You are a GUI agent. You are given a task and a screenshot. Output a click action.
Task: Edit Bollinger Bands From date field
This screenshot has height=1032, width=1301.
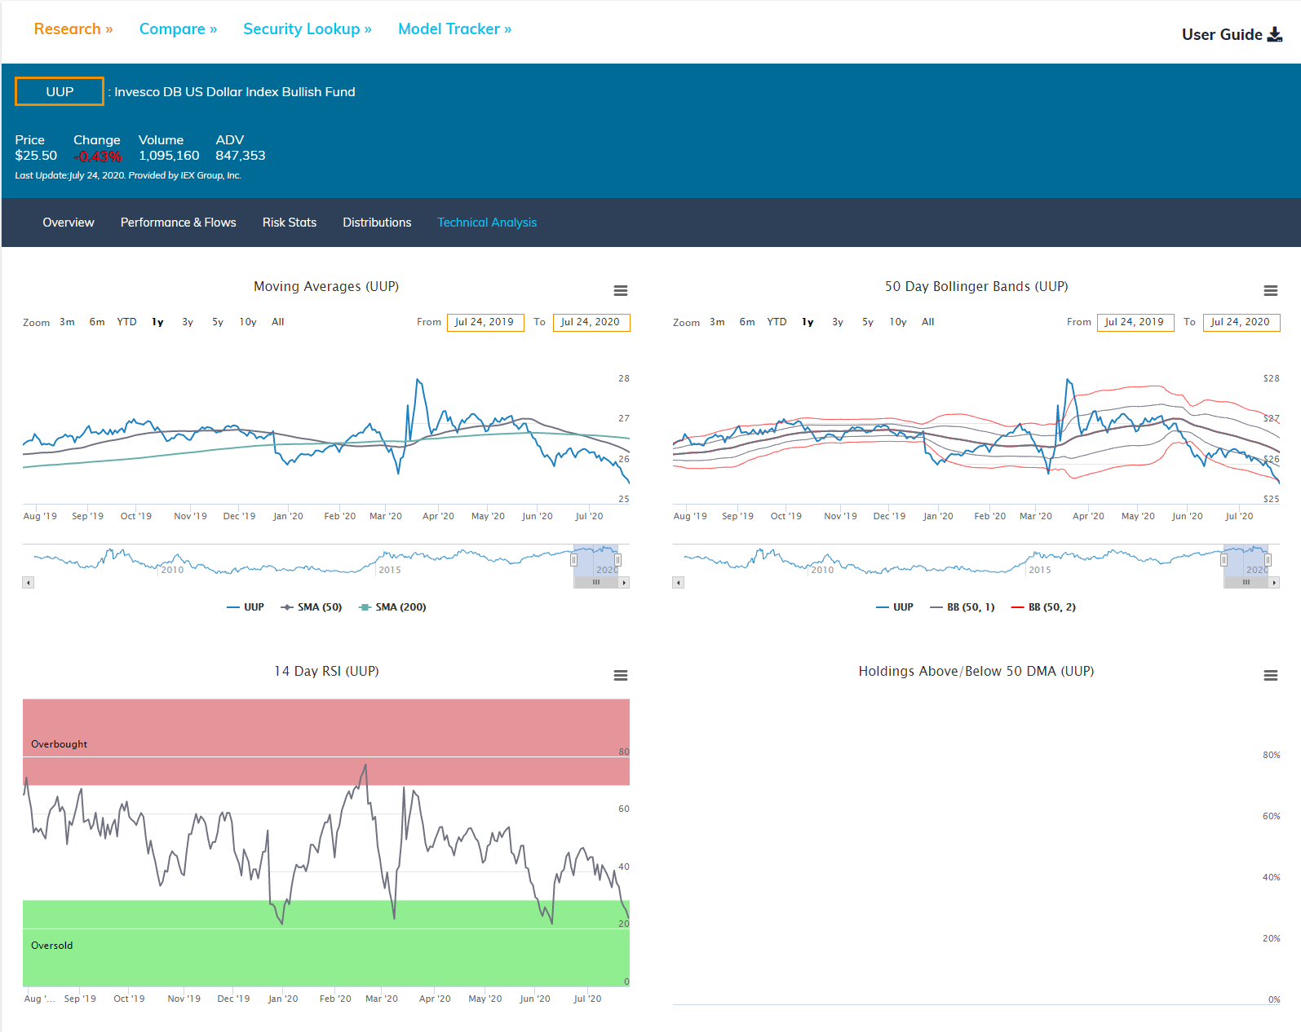pyautogui.click(x=1135, y=322)
